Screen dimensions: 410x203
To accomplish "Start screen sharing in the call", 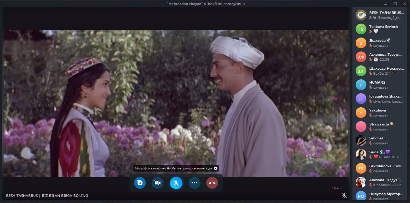I will pyautogui.click(x=140, y=183).
